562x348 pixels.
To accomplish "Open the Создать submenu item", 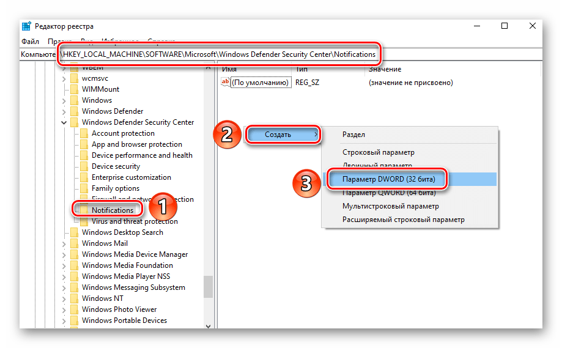I will [283, 135].
